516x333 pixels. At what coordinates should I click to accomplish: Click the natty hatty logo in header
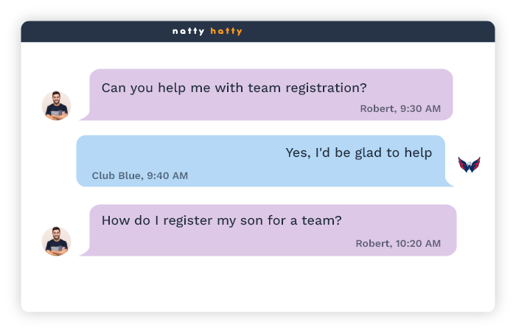tap(207, 32)
